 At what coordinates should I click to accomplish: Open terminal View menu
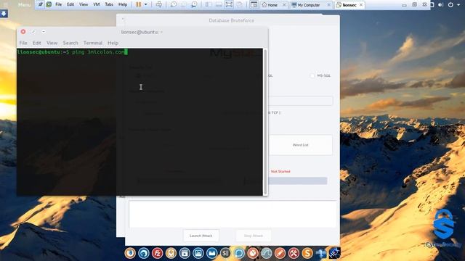point(52,43)
